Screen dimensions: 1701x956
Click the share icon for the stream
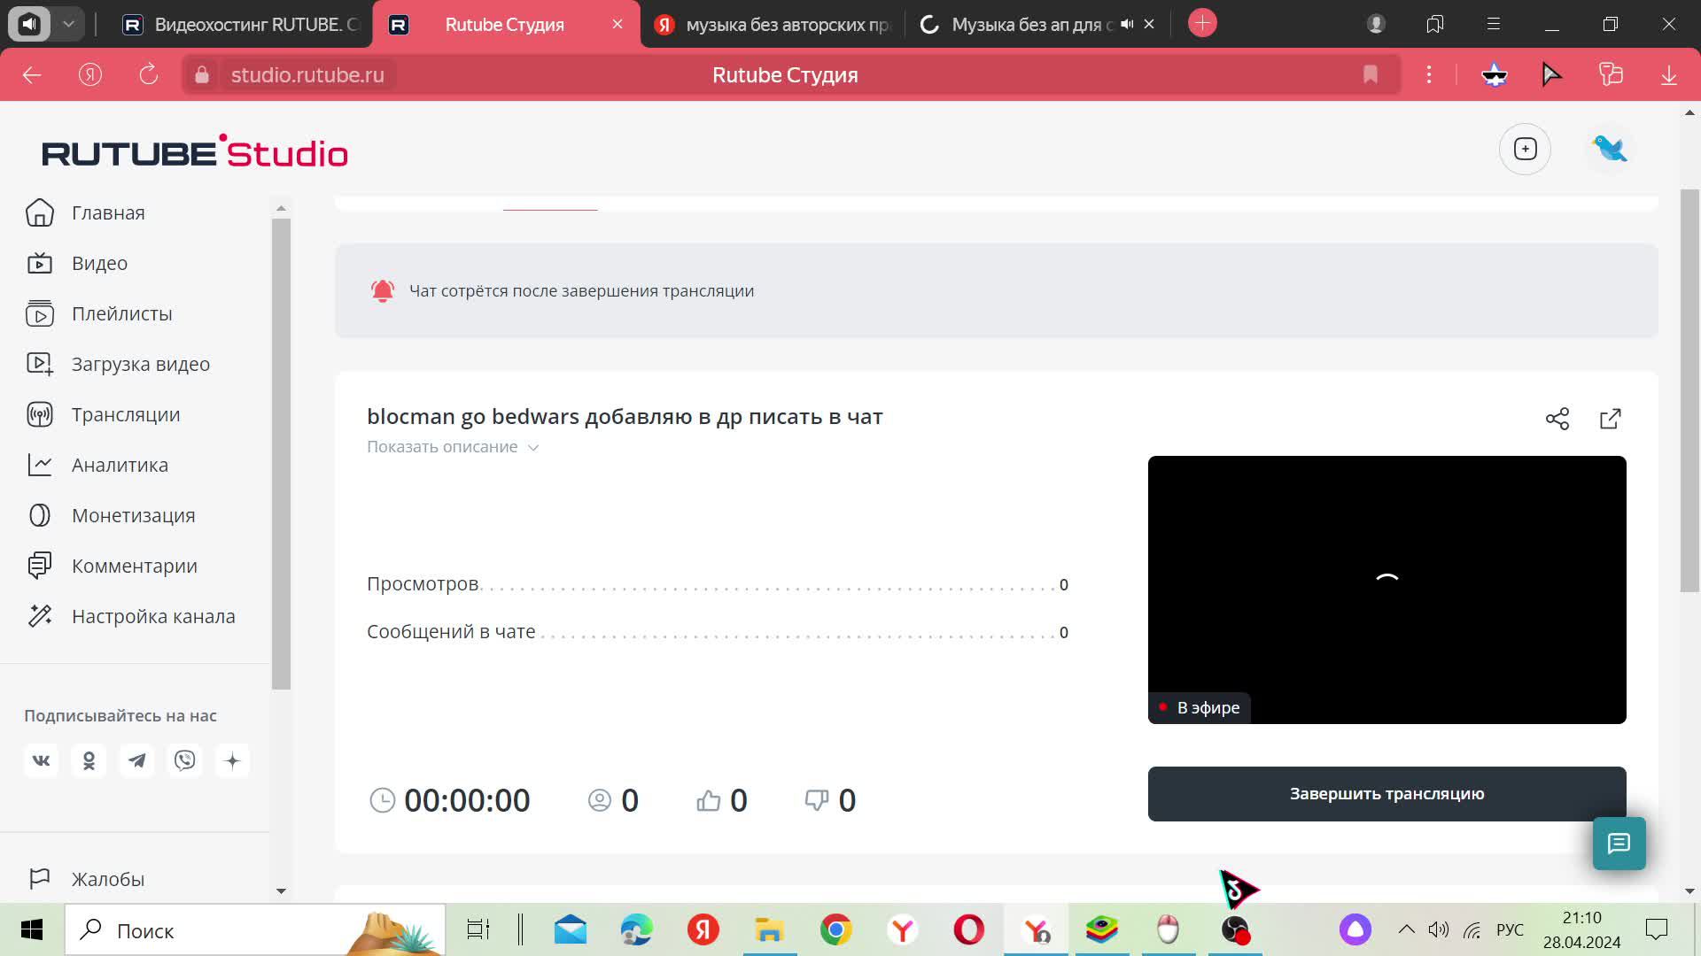(x=1557, y=419)
